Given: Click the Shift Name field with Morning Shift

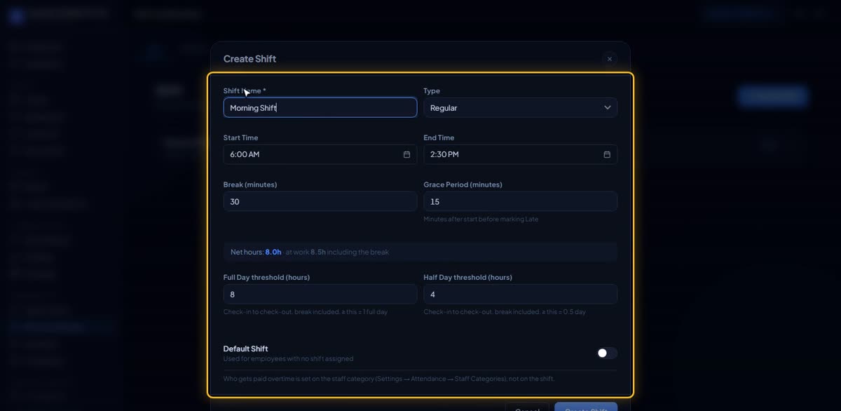Looking at the screenshot, I should click(x=320, y=107).
